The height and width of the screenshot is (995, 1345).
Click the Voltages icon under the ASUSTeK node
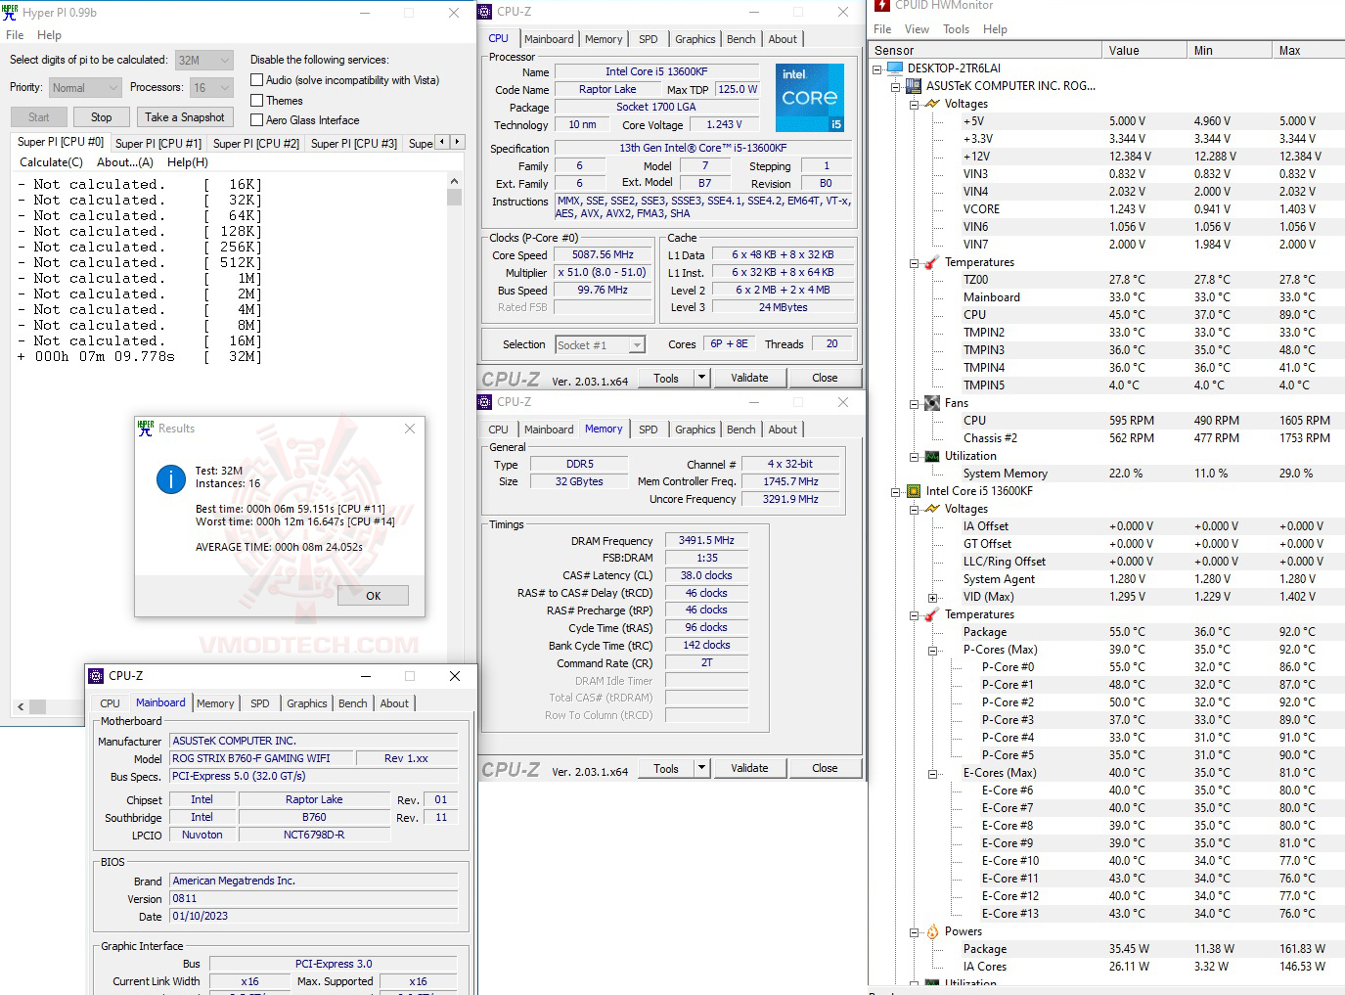tap(932, 104)
